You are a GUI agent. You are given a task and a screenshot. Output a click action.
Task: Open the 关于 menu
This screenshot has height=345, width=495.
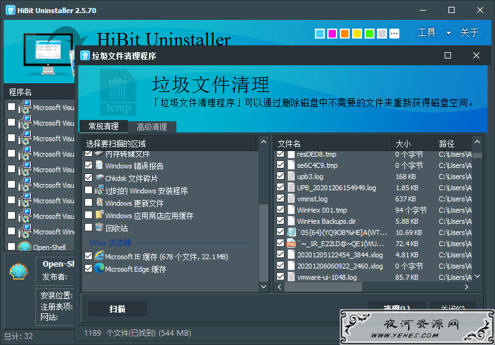pos(470,32)
